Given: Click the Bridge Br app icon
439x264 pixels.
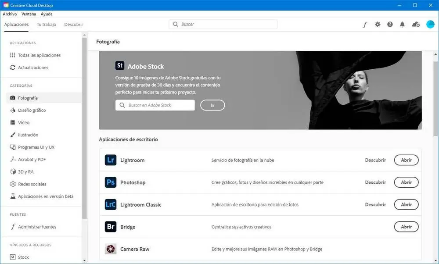Looking at the screenshot, I should 111,227.
